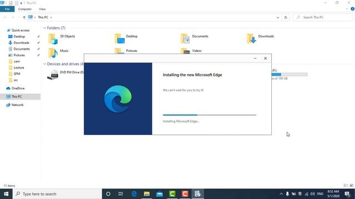Open volume control in system tray
355x199 pixels.
pyautogui.click(x=313, y=194)
